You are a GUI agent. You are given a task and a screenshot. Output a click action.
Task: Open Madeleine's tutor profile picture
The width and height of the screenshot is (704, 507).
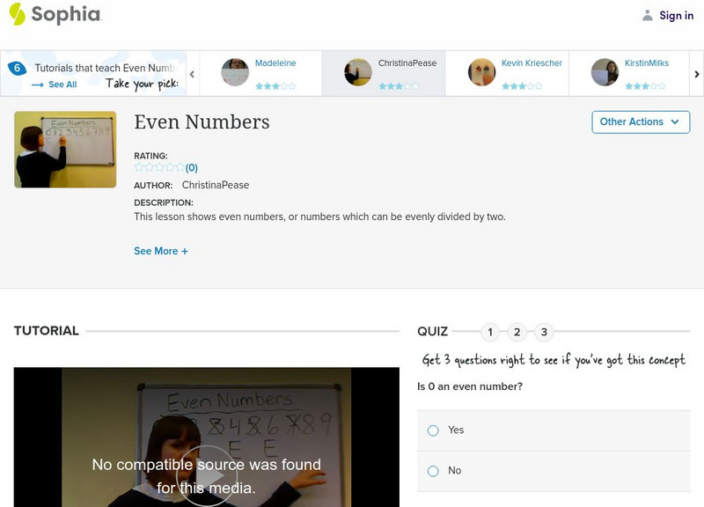pyautogui.click(x=233, y=70)
